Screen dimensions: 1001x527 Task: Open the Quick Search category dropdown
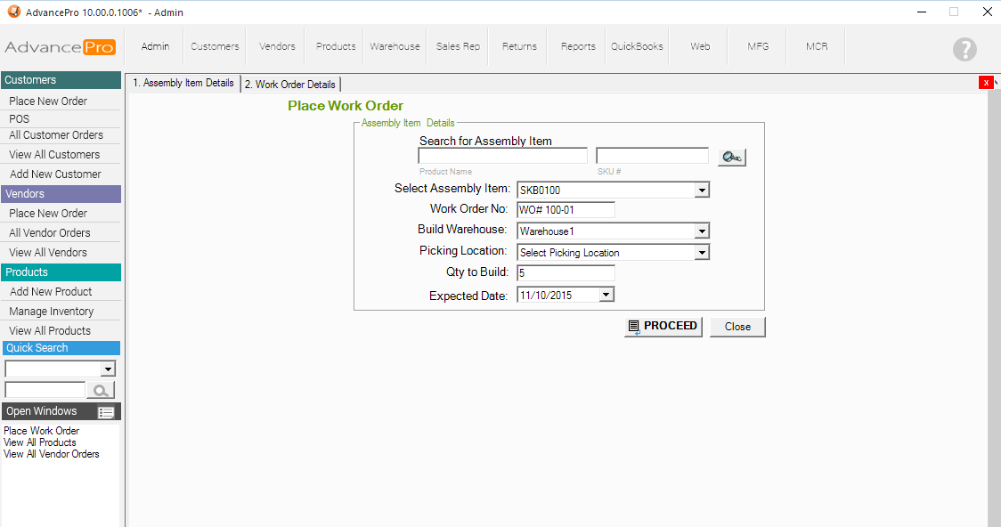pyautogui.click(x=109, y=369)
